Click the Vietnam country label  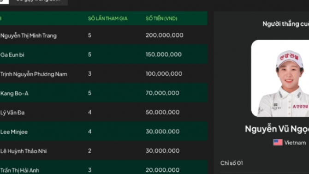295,143
